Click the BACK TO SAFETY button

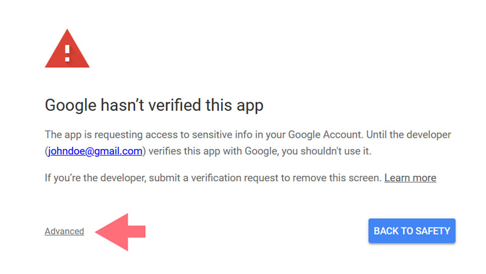point(412,231)
